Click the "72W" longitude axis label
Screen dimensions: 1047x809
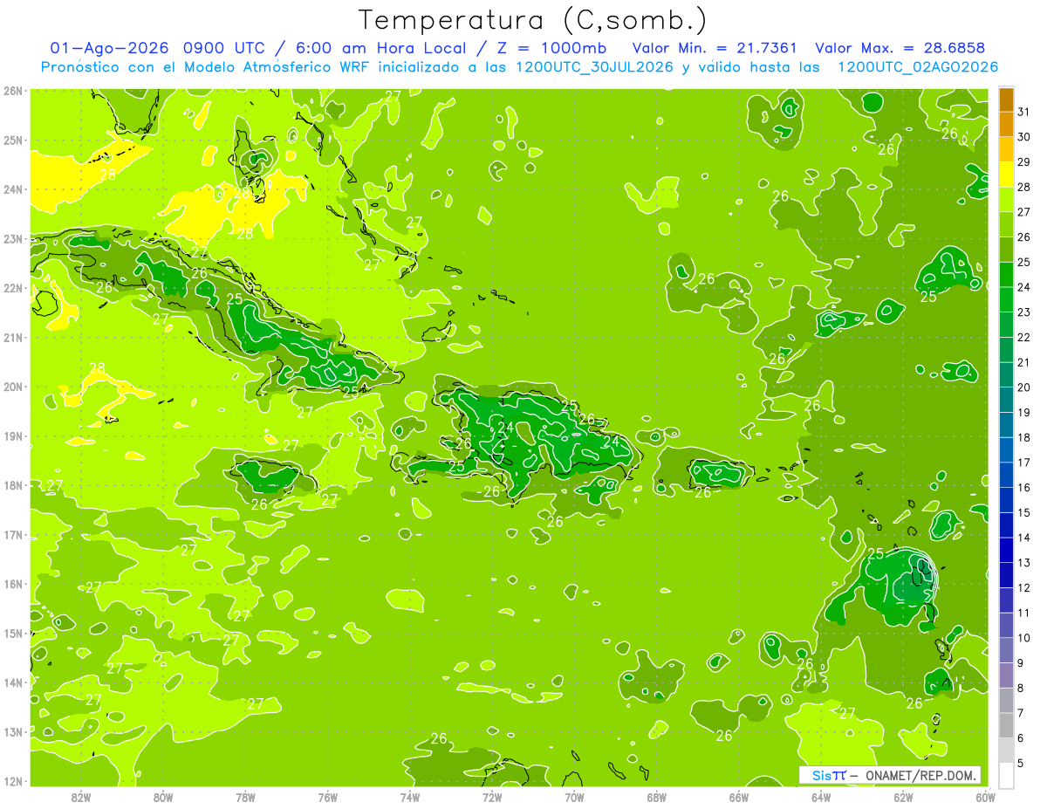(492, 797)
